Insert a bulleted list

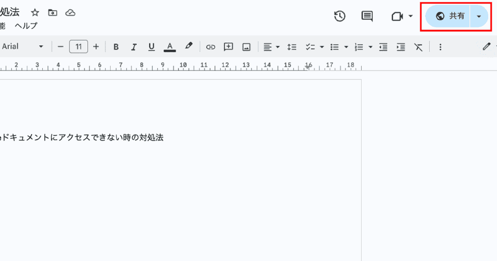point(334,47)
